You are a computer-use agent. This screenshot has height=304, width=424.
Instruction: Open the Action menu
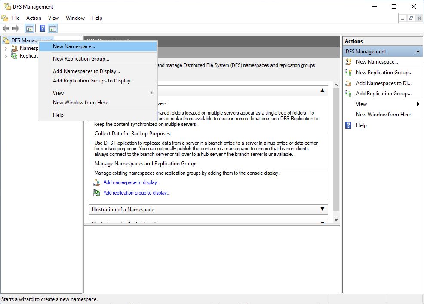(34, 18)
